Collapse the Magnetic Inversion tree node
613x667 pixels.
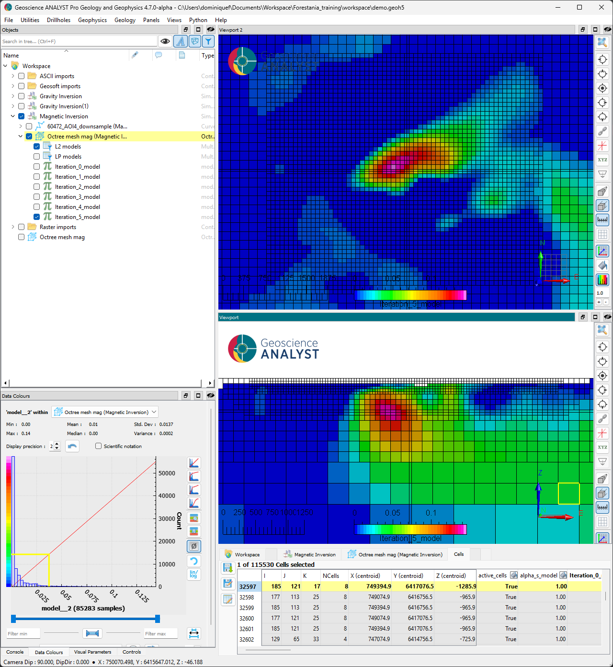[x=13, y=116]
